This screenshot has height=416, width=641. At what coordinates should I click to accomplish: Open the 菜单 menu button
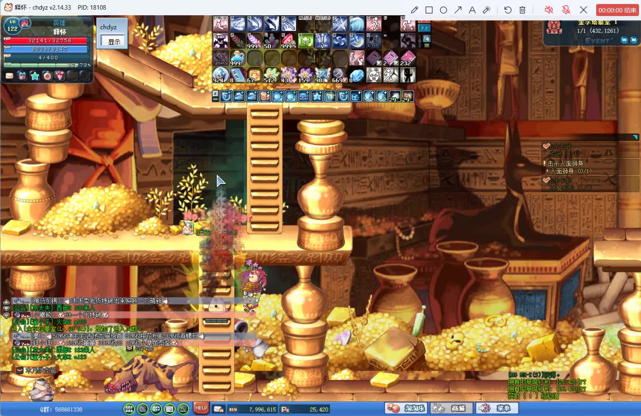point(496,408)
